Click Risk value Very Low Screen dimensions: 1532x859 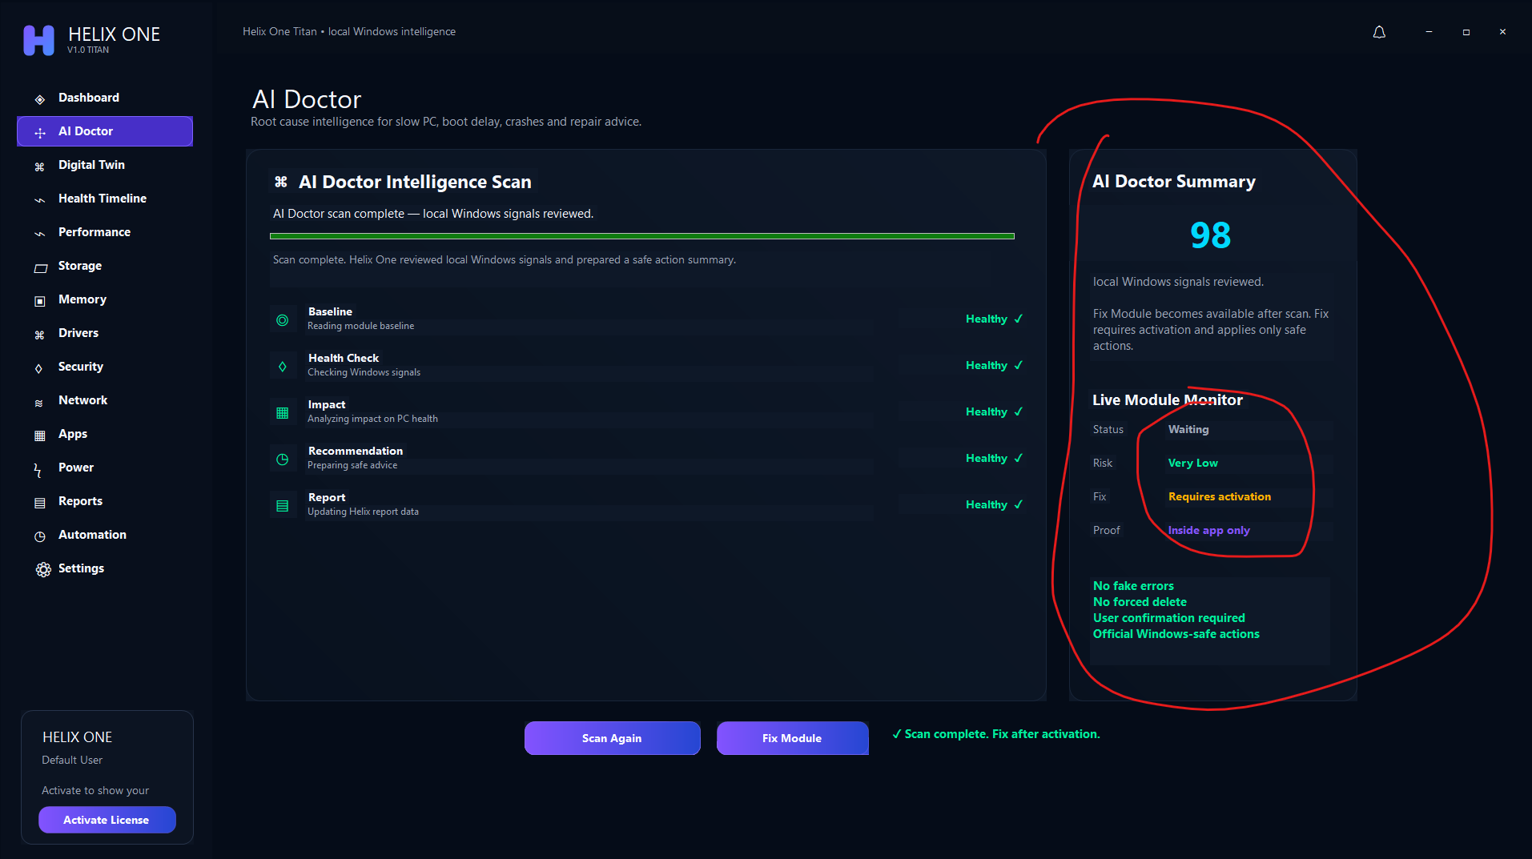1192,464
